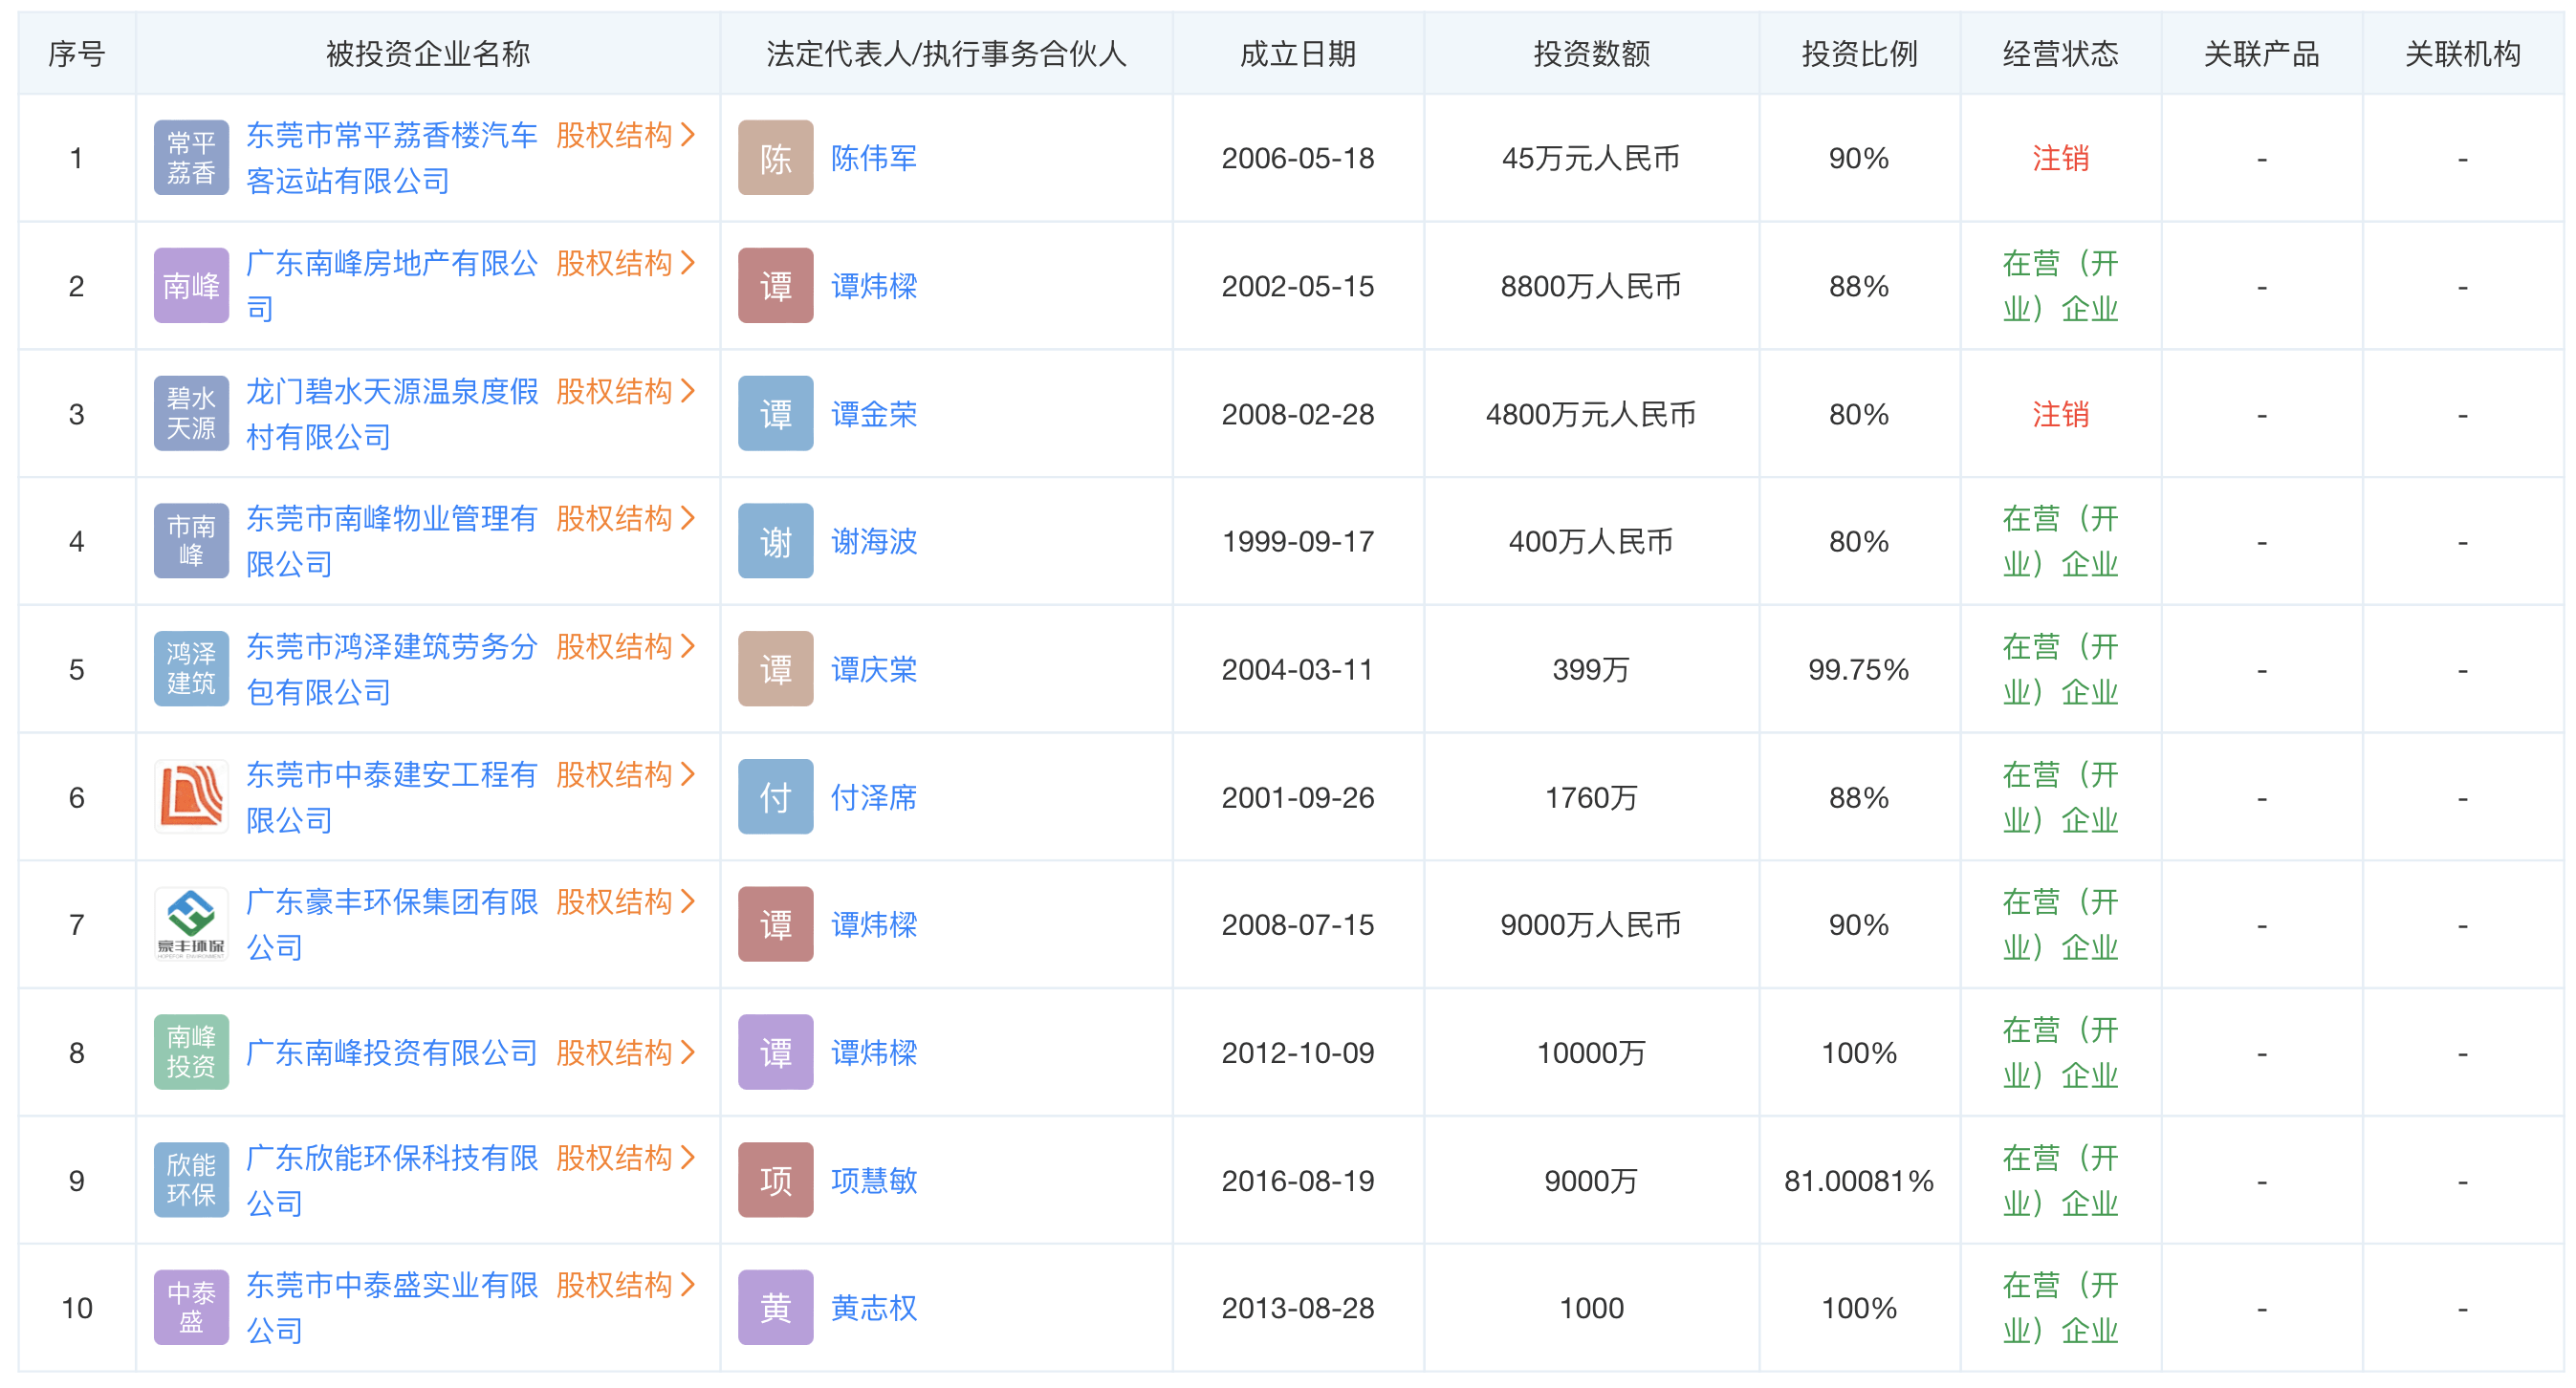
Task: Open legal representative 谭庆棠 profile
Action: [874, 669]
